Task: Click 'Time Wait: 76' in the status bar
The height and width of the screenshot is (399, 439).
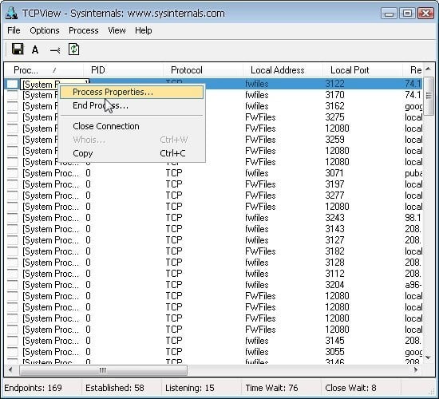Action: pyautogui.click(x=271, y=388)
